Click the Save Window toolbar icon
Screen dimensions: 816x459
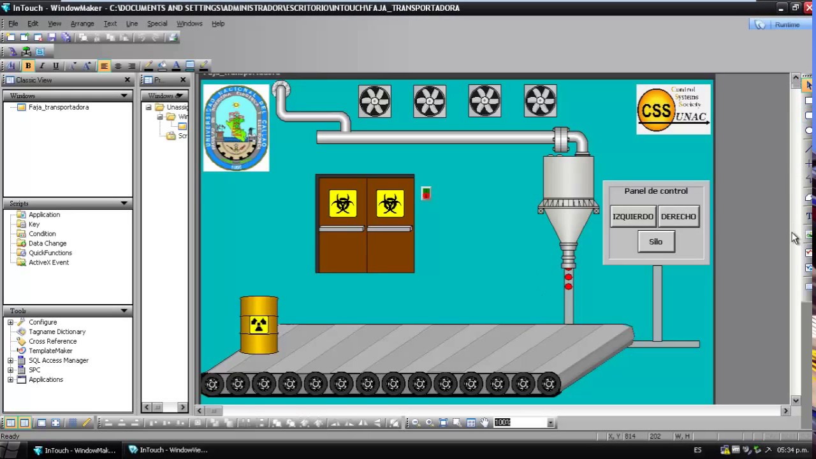tap(52, 38)
